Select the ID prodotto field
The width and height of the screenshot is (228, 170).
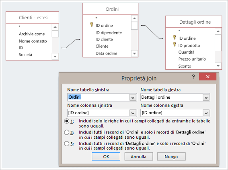point(189,46)
